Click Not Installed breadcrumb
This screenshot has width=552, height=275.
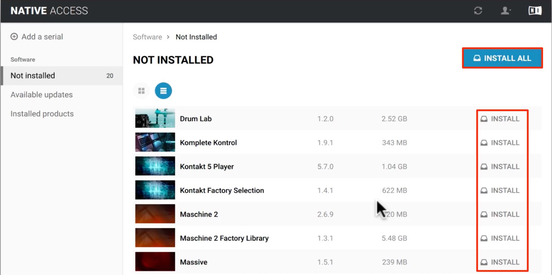click(196, 37)
